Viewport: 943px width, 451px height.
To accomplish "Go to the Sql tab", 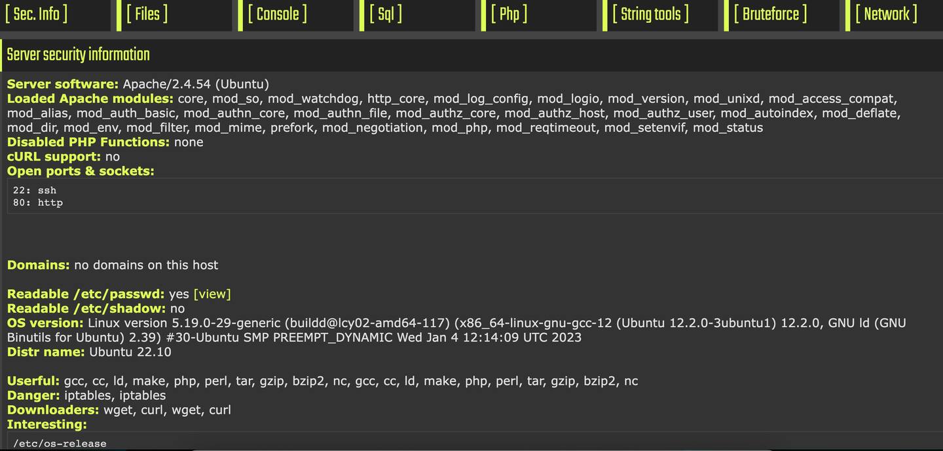I will tap(386, 14).
